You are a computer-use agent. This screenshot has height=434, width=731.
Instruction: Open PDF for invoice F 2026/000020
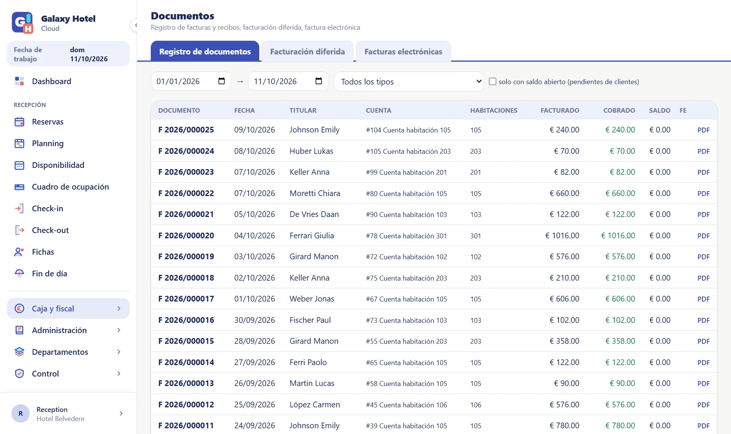(x=703, y=236)
